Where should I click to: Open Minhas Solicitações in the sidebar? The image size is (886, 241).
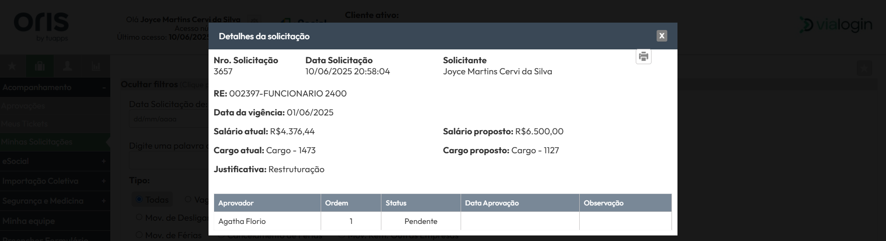(x=37, y=142)
